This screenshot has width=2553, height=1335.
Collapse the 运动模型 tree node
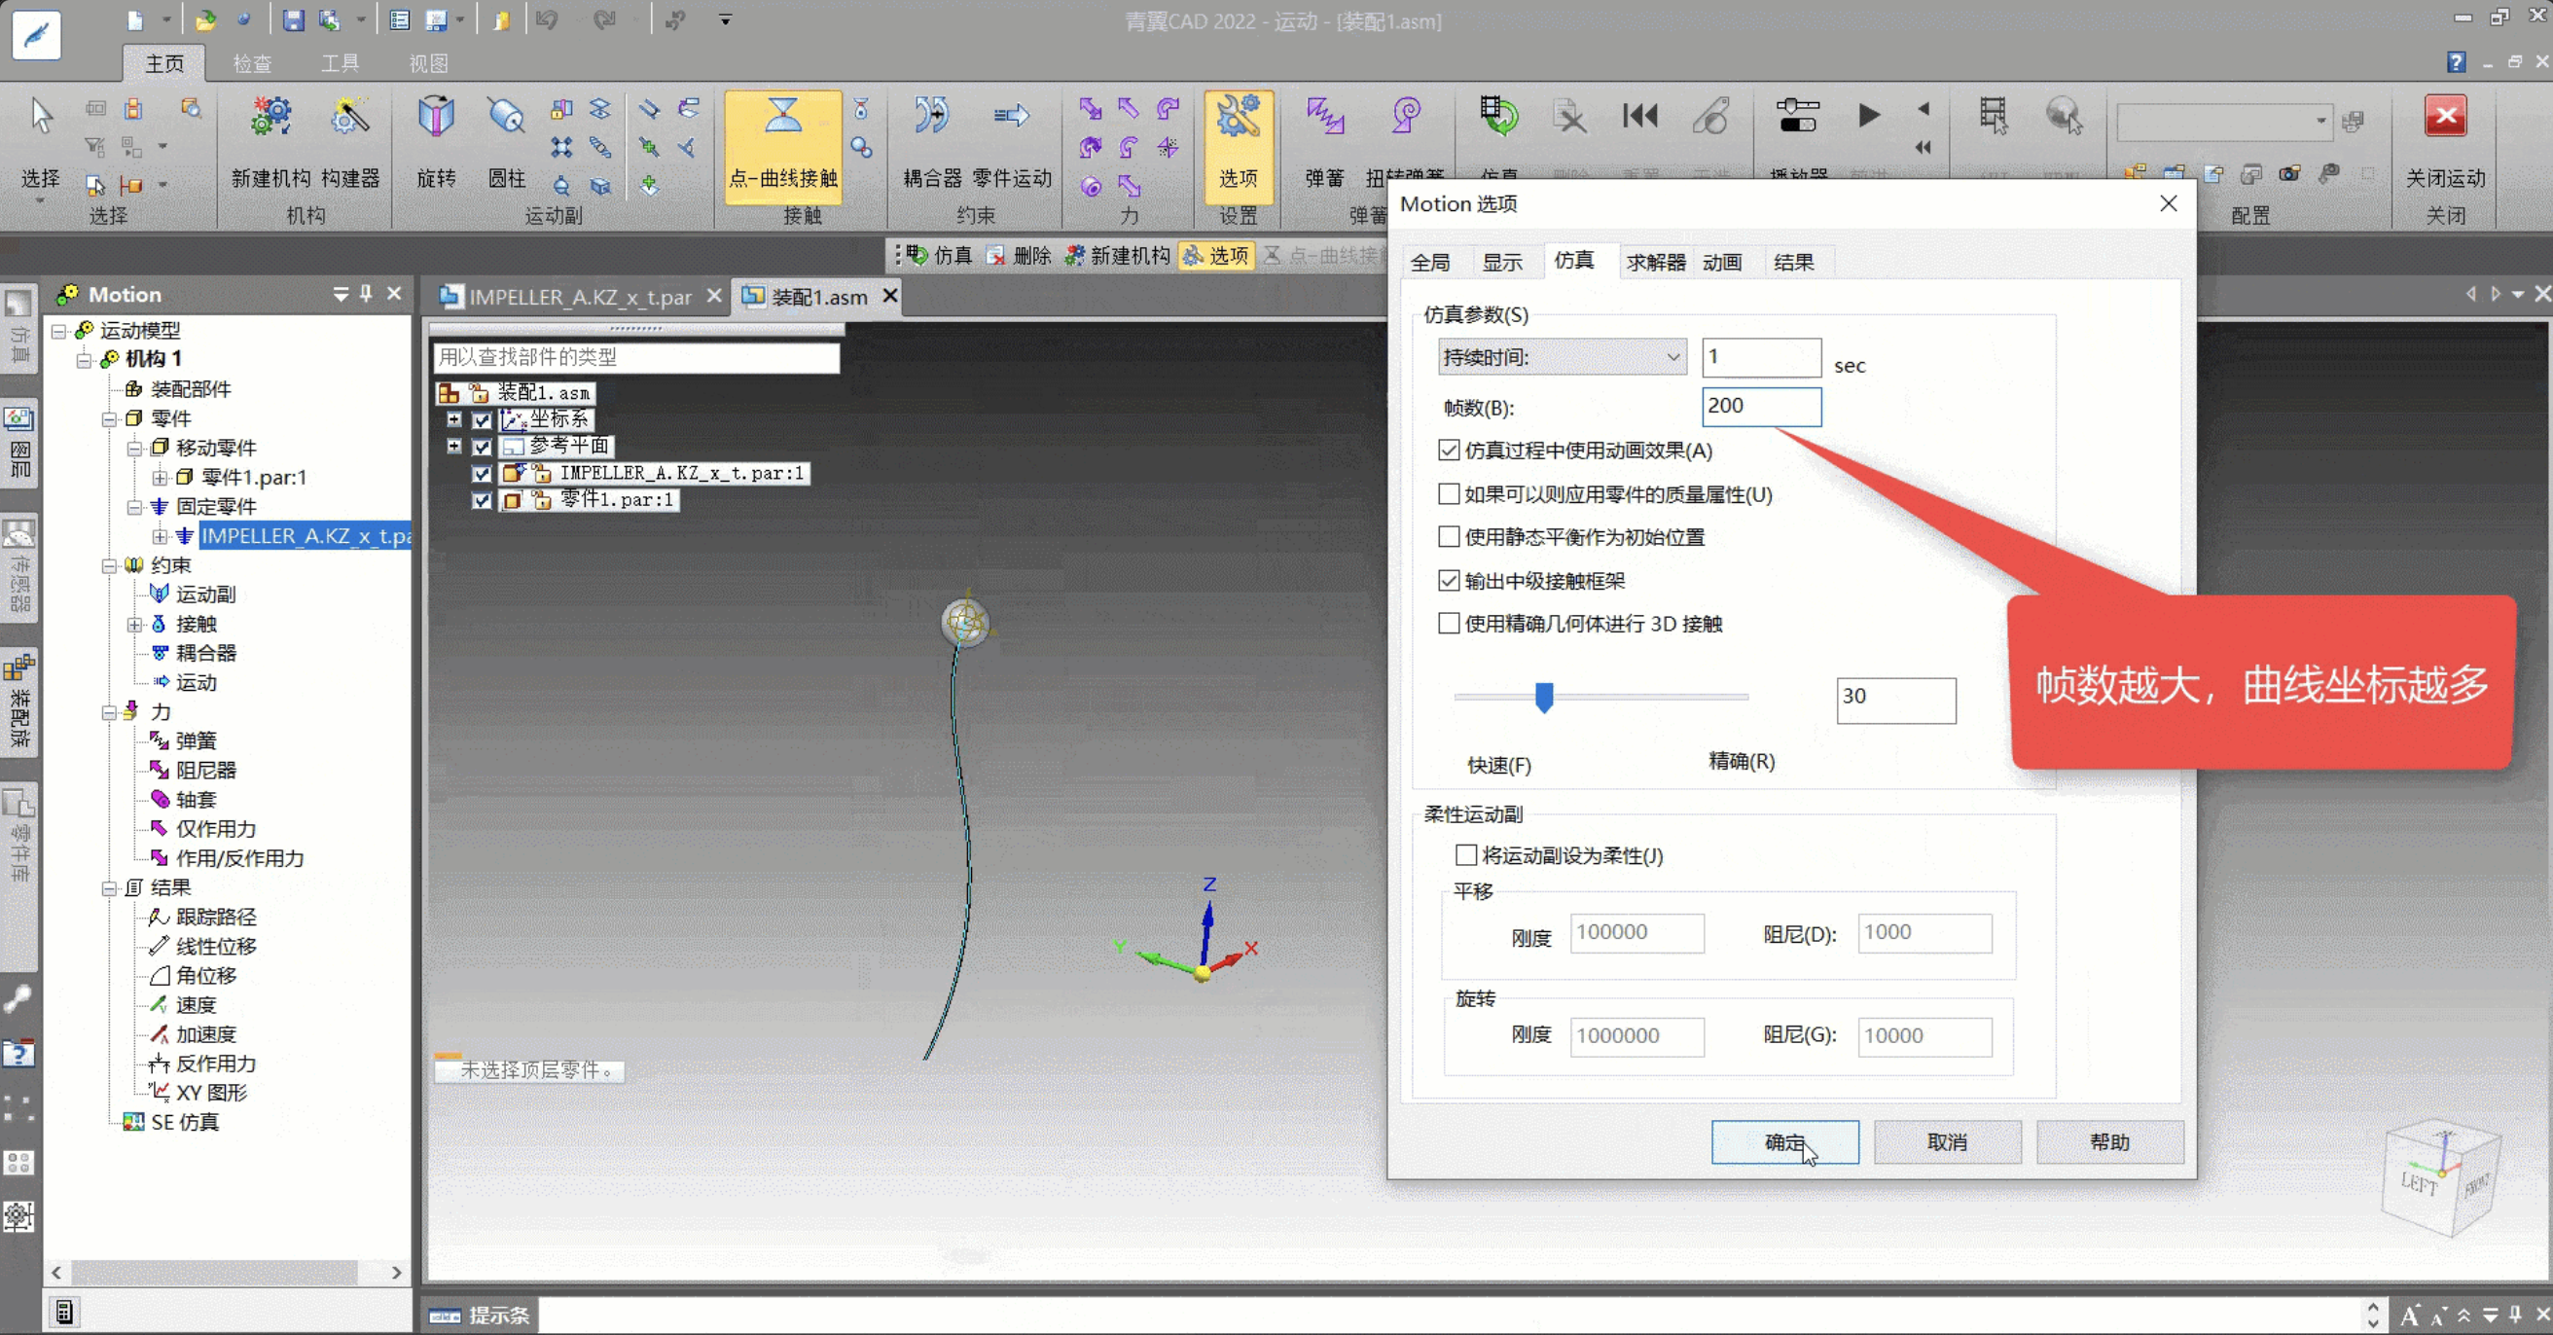tap(58, 331)
